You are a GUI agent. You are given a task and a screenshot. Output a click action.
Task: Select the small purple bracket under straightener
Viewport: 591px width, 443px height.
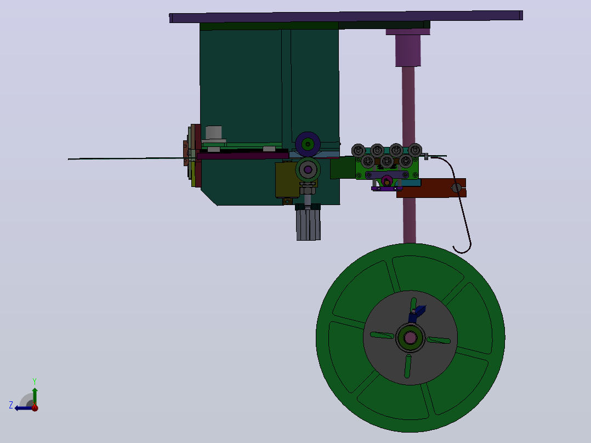click(387, 189)
